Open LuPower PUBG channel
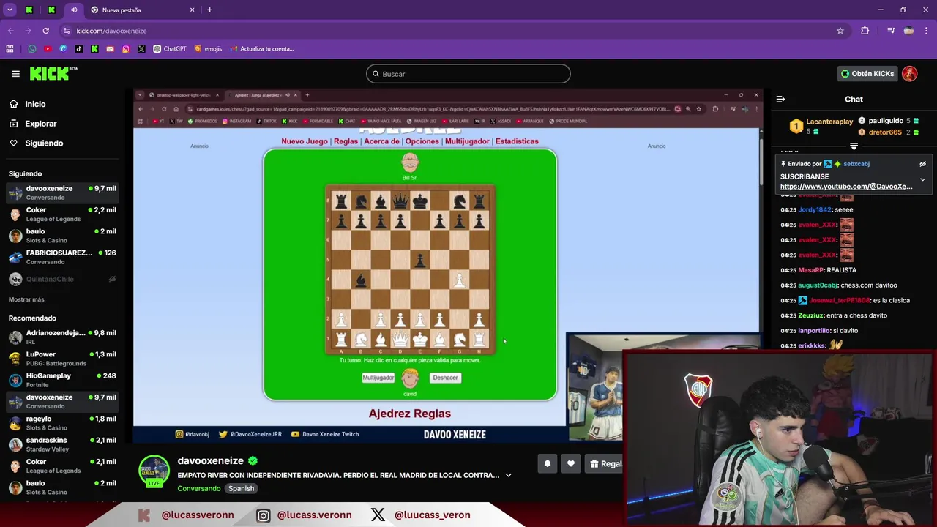 (62, 358)
